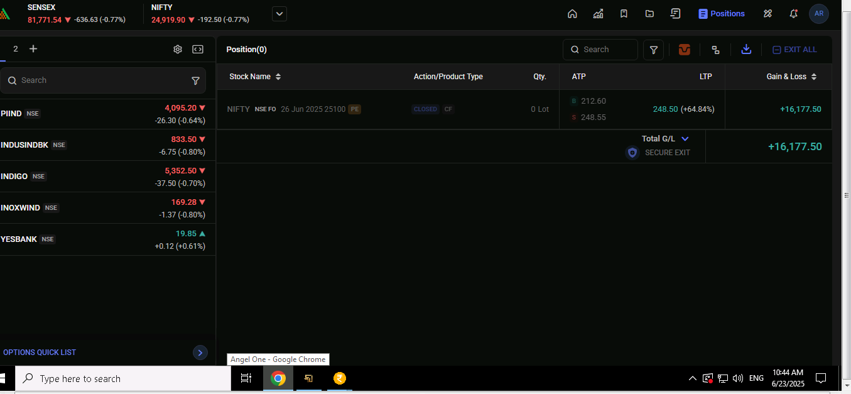851x394 pixels.
Task: Switch to Chrome on the taskbar
Action: [278, 379]
